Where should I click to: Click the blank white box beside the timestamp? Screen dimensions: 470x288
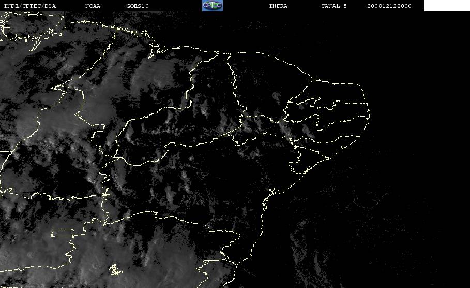[447, 5]
